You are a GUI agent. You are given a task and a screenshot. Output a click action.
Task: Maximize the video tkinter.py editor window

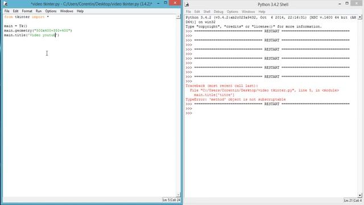point(166,3)
